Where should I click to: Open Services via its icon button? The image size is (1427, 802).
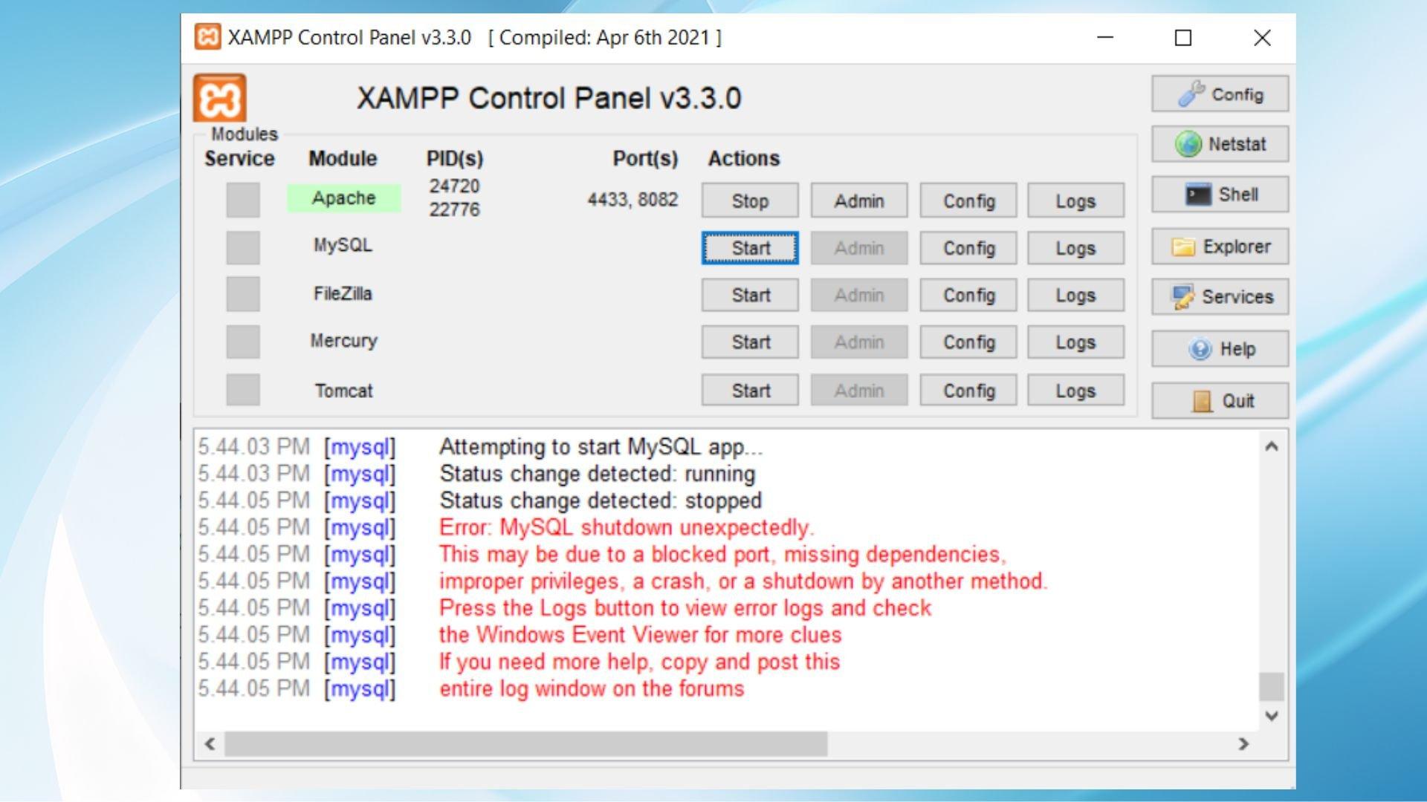1220,297
